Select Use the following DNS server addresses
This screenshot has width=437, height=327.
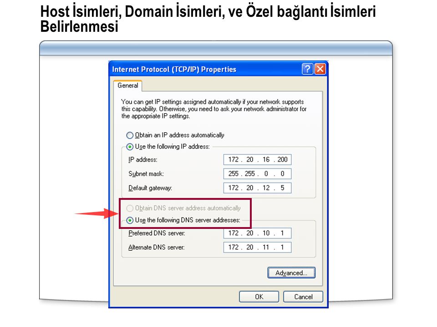(x=183, y=220)
